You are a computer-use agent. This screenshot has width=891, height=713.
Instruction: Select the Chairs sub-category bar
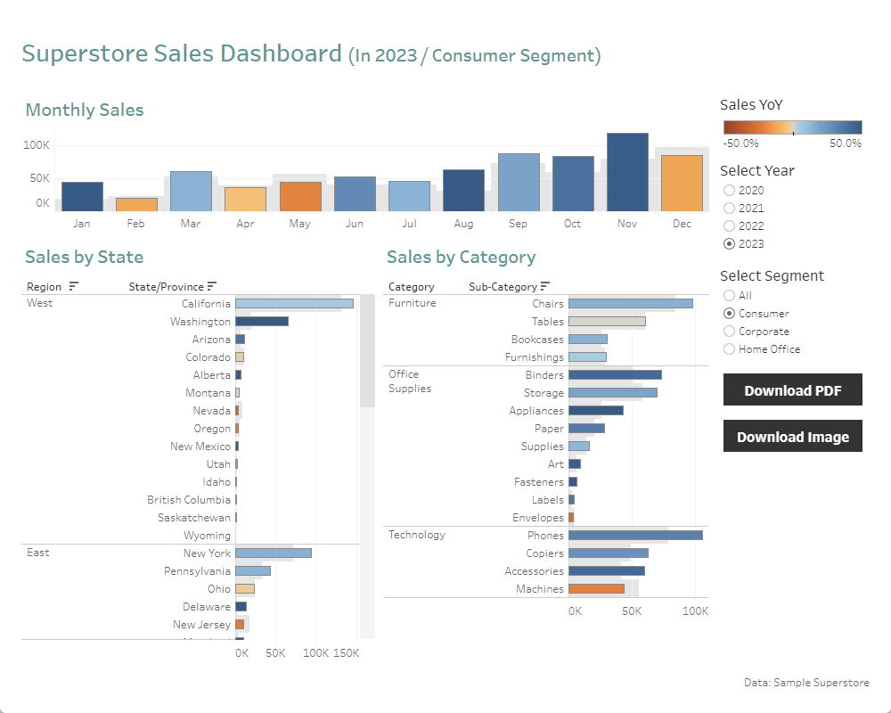[630, 304]
